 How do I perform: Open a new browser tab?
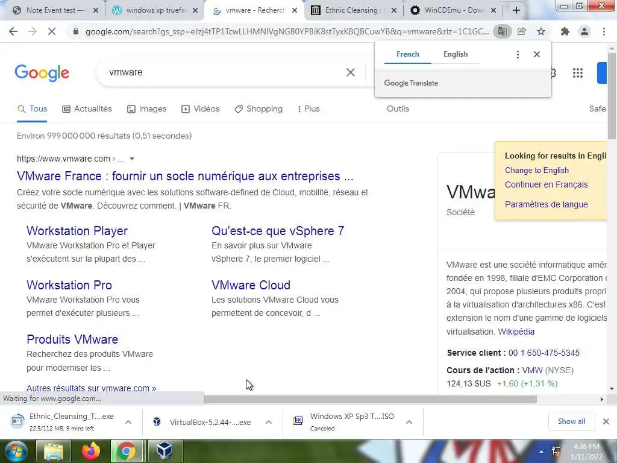[x=516, y=10]
